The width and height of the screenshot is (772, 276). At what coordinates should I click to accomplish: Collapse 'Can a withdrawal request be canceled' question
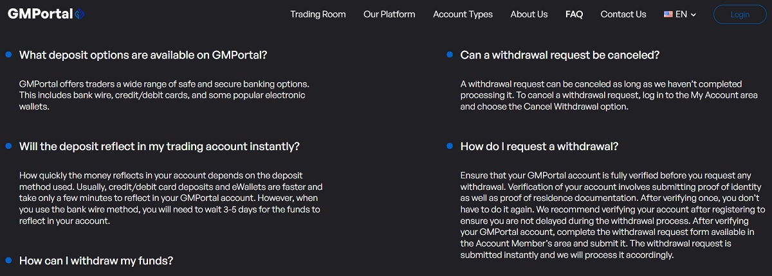[x=560, y=55]
